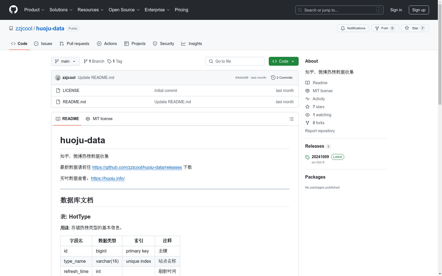This screenshot has width=442, height=276.
Task: Open the Insights tab
Action: pyautogui.click(x=191, y=44)
